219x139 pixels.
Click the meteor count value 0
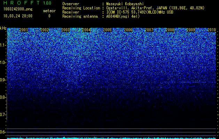[49, 16]
